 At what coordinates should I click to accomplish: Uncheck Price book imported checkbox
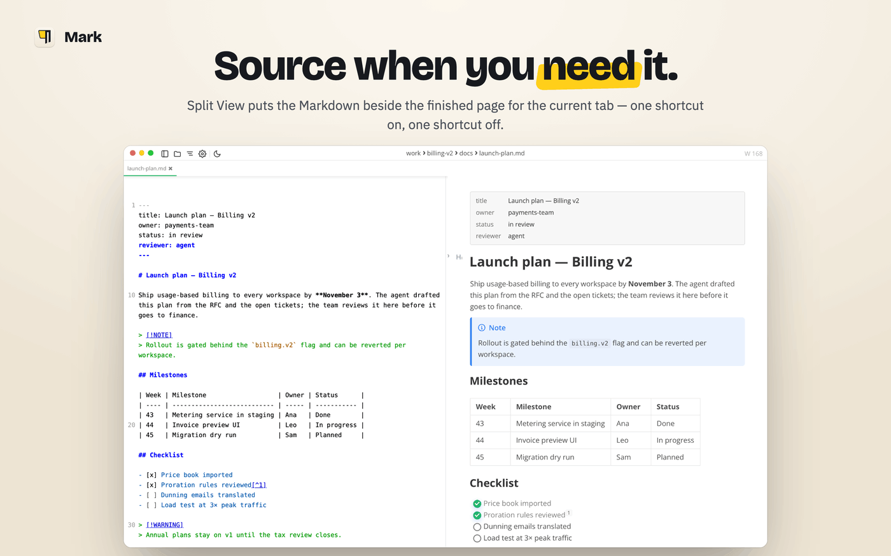pyautogui.click(x=477, y=504)
